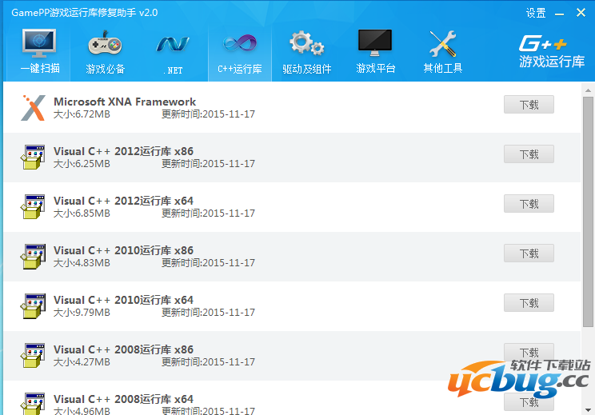Click the Microsoft XNA Framework icon
The image size is (595, 415).
coord(33,108)
